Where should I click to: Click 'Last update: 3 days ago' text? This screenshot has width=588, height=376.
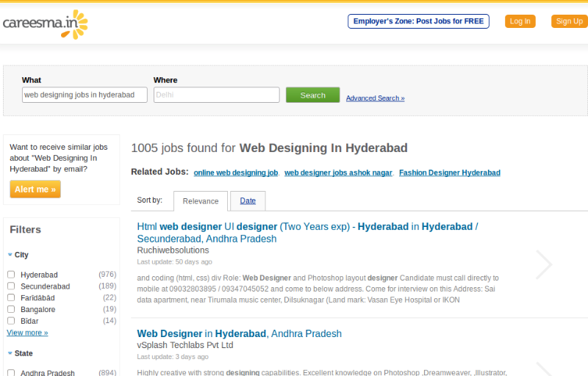[173, 357]
